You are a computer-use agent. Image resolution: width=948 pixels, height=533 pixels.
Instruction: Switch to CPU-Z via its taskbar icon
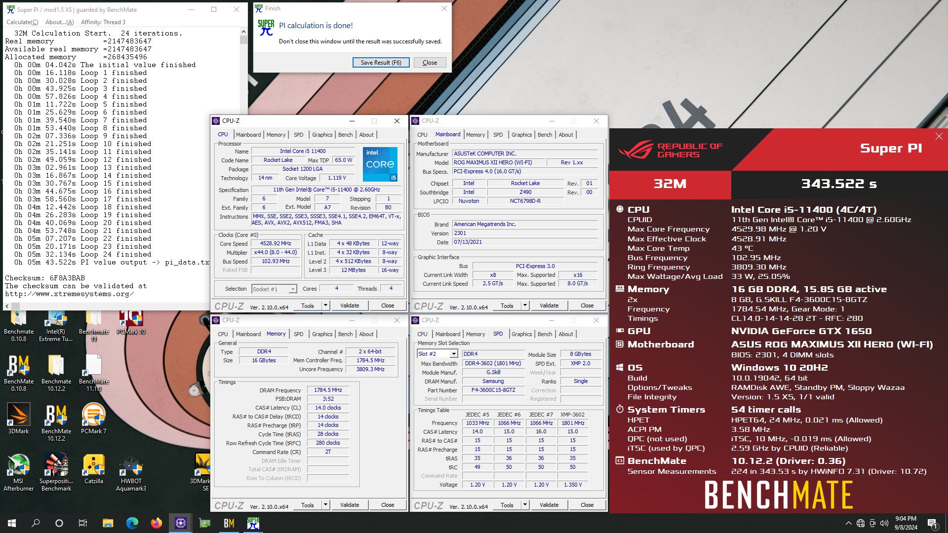[180, 523]
